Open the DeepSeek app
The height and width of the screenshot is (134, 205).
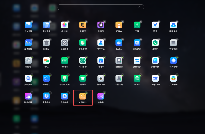pyautogui.click(x=155, y=78)
